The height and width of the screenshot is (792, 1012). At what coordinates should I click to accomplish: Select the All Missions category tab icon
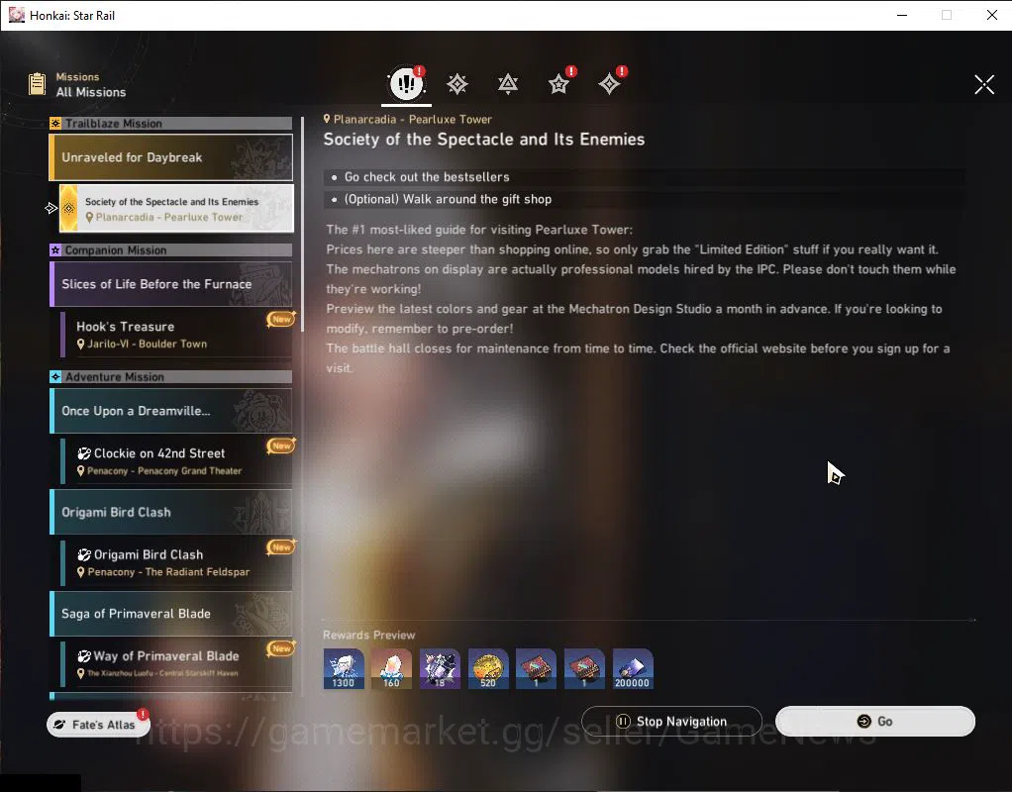pyautogui.click(x=407, y=82)
